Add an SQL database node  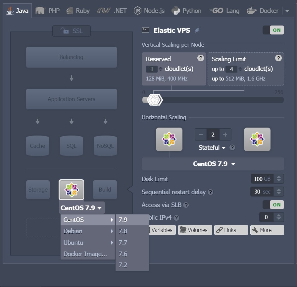point(72,145)
